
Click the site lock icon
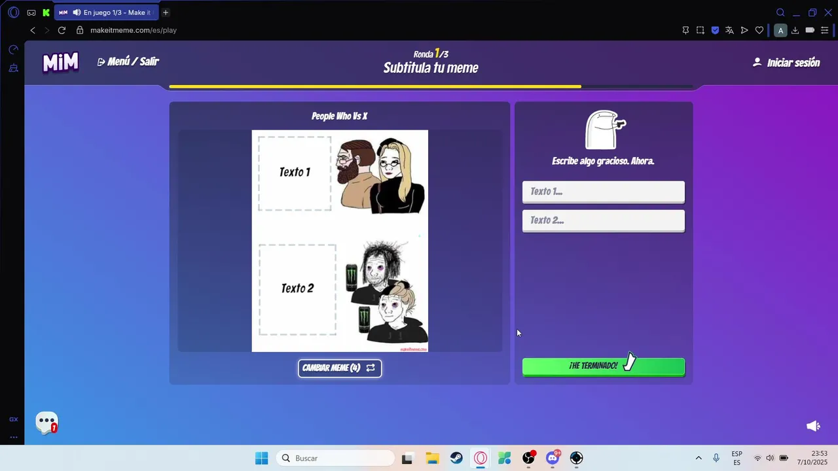point(80,30)
